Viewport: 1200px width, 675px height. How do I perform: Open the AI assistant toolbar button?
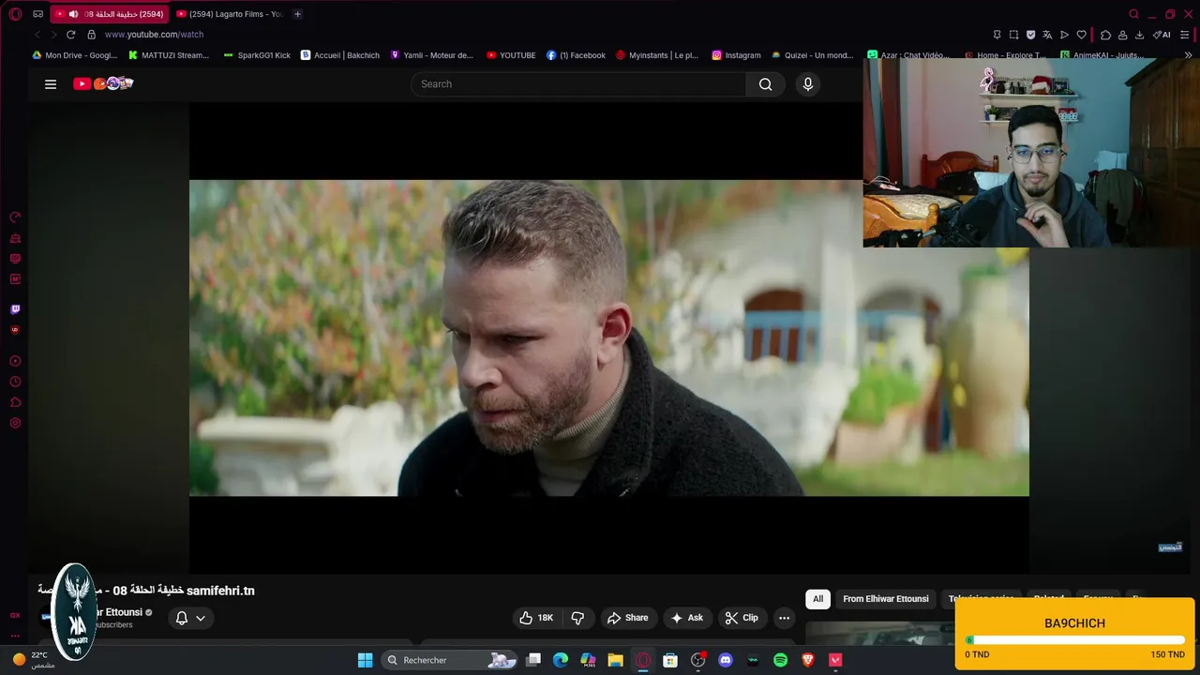1162,35
